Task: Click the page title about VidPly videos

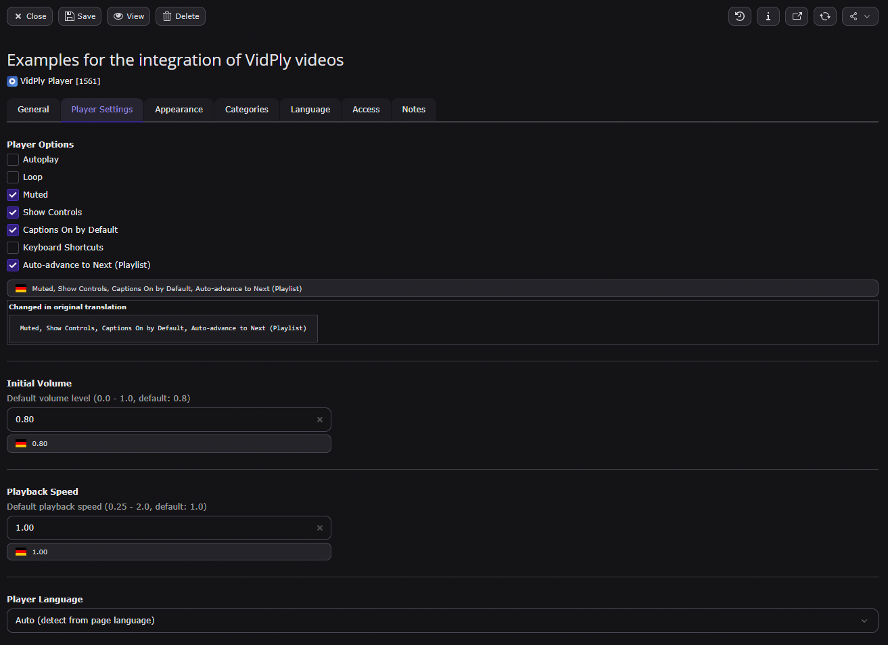Action: coord(175,60)
